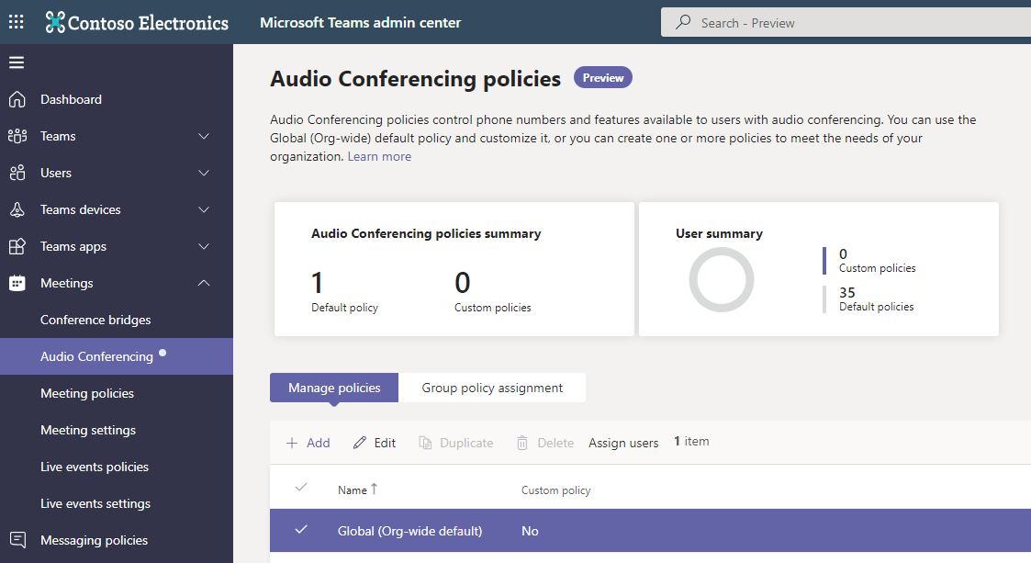The image size is (1031, 563).
Task: Click the Messaging policies chat icon
Action: click(17, 540)
